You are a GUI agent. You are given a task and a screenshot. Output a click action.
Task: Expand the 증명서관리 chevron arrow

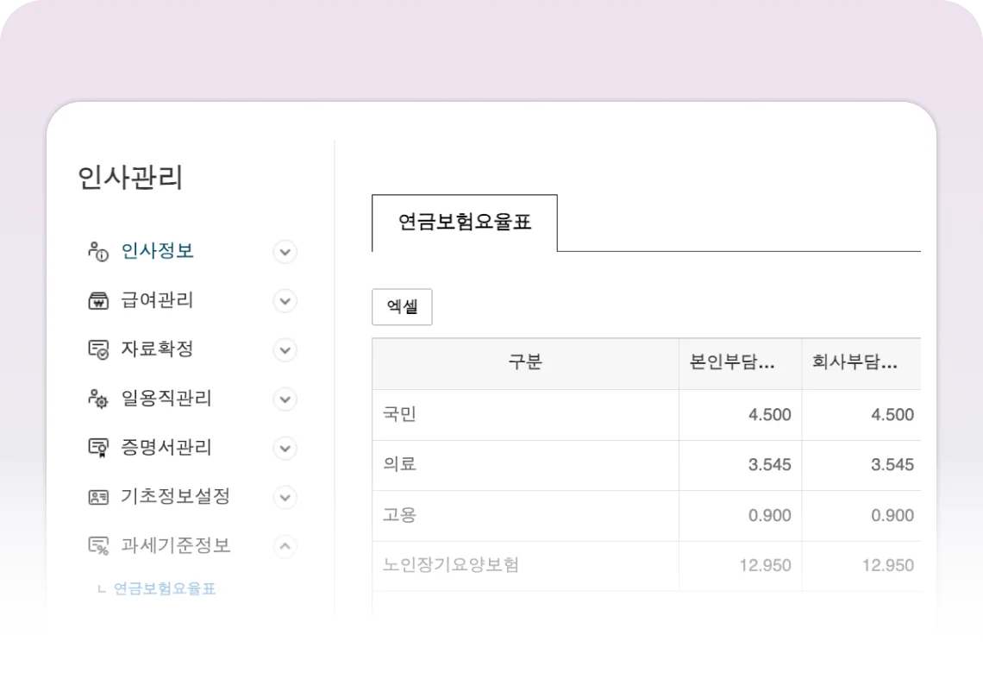click(x=285, y=448)
